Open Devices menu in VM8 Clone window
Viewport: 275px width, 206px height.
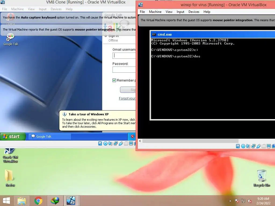click(x=56, y=9)
